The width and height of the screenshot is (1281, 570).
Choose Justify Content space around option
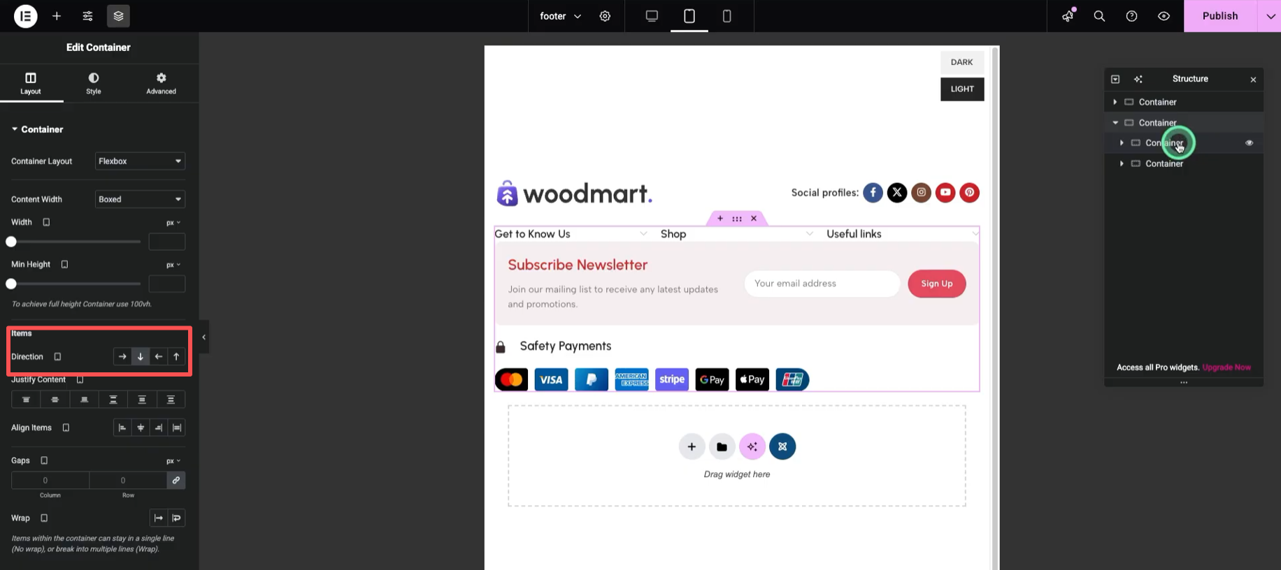pyautogui.click(x=142, y=400)
